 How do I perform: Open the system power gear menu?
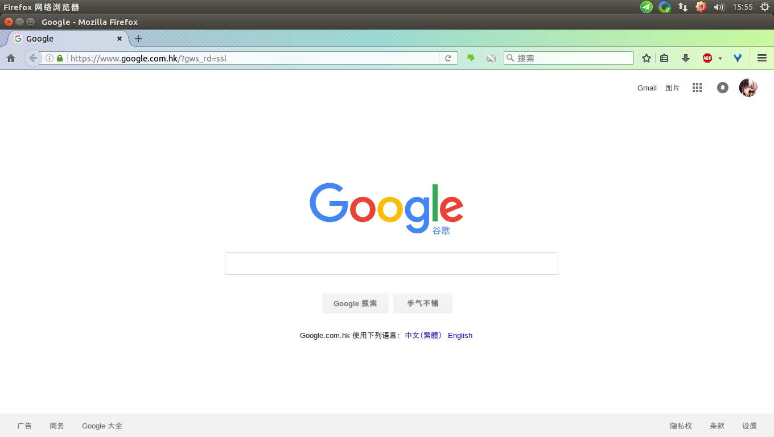pos(764,7)
